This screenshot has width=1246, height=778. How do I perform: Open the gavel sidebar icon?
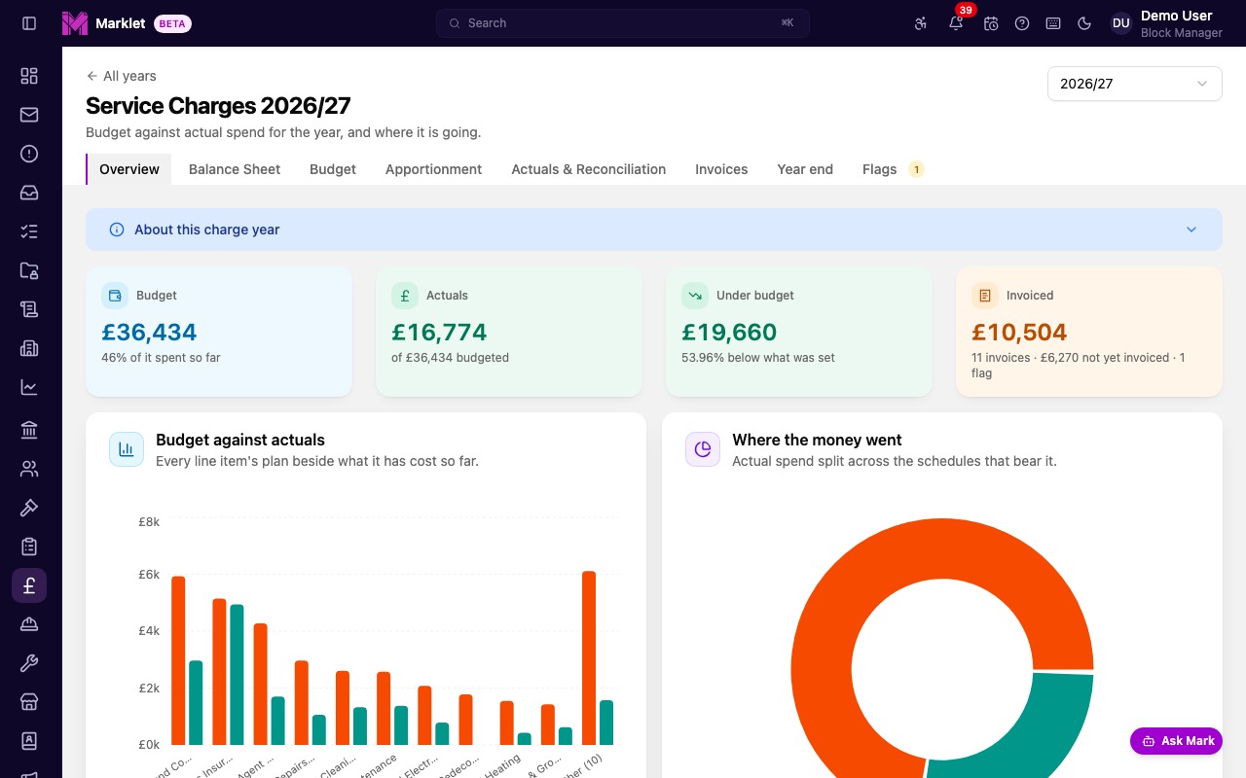coord(29,508)
